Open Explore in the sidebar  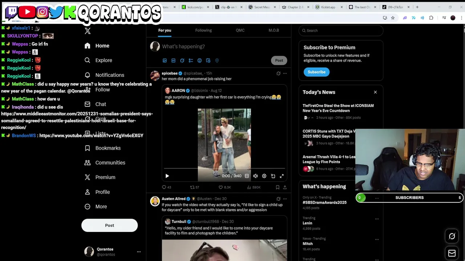click(98, 60)
